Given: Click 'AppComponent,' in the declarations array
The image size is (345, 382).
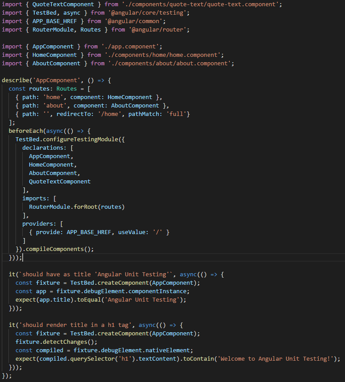Looking at the screenshot, I should (x=51, y=156).
